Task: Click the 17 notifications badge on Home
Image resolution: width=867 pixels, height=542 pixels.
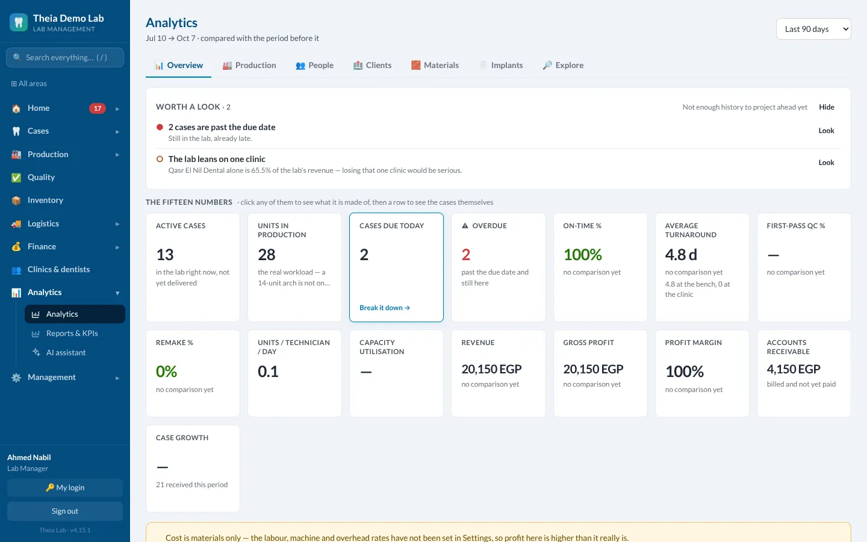Action: 98,108
